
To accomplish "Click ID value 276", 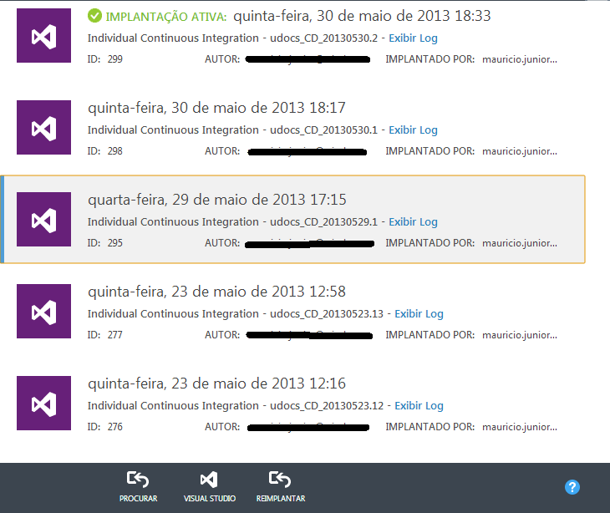I will coord(115,427).
